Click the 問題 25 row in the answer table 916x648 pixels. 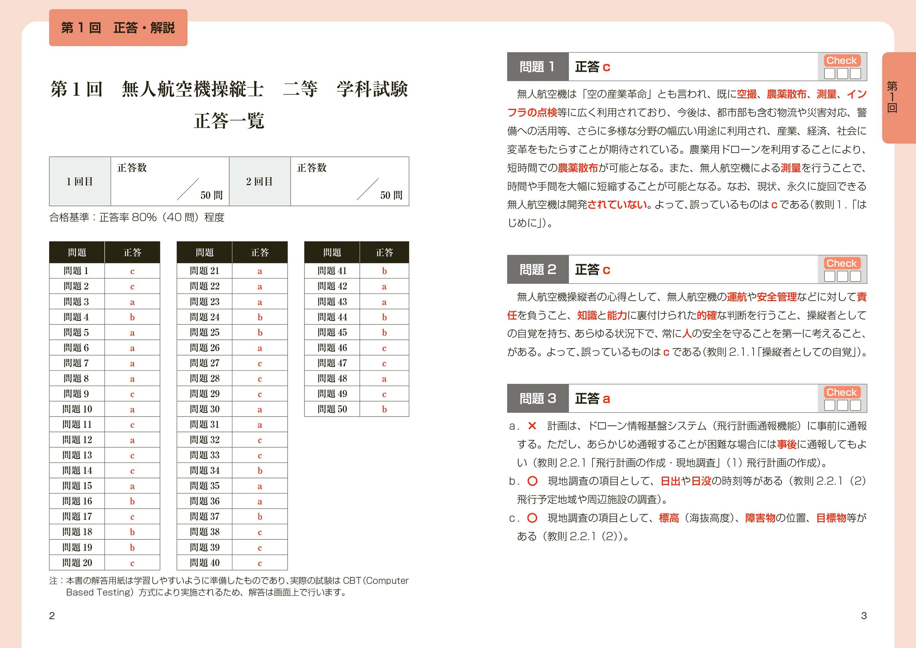click(204, 332)
